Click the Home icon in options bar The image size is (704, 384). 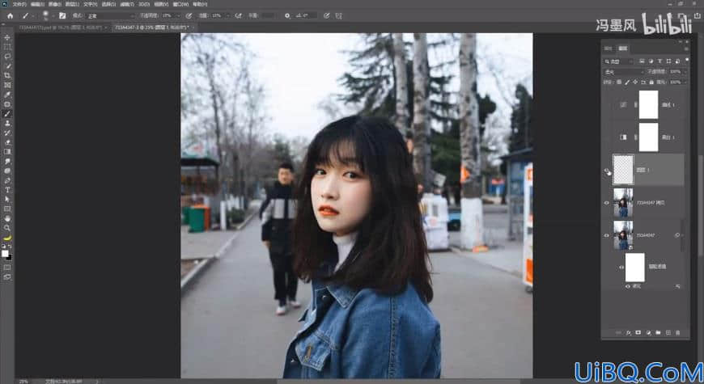[10, 15]
